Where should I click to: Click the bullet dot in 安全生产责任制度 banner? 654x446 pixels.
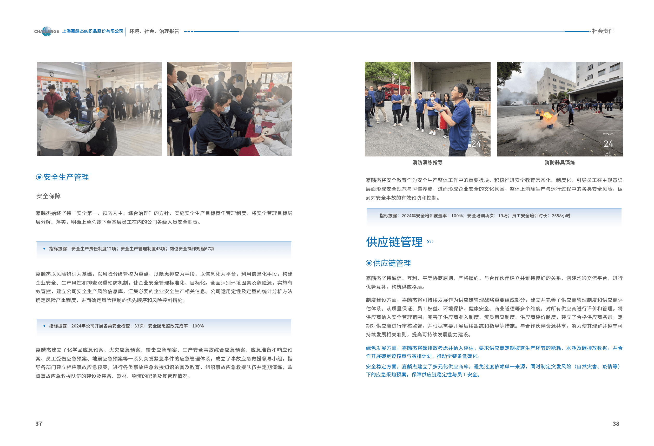(44, 249)
